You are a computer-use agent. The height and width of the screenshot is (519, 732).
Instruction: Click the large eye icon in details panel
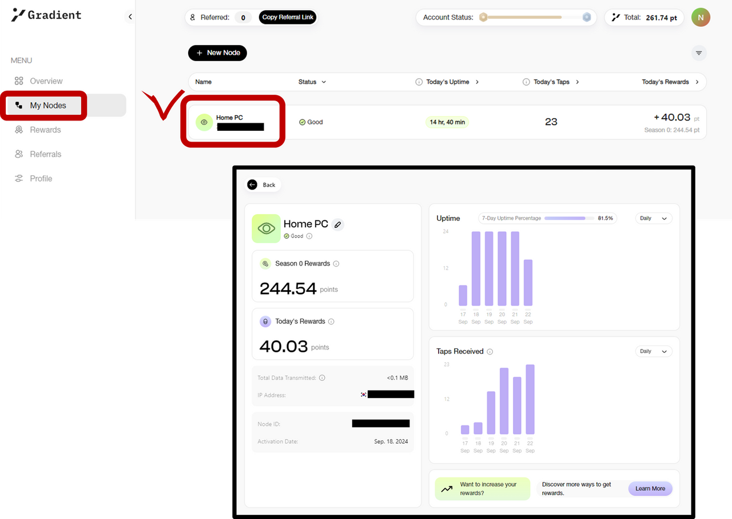coord(266,228)
